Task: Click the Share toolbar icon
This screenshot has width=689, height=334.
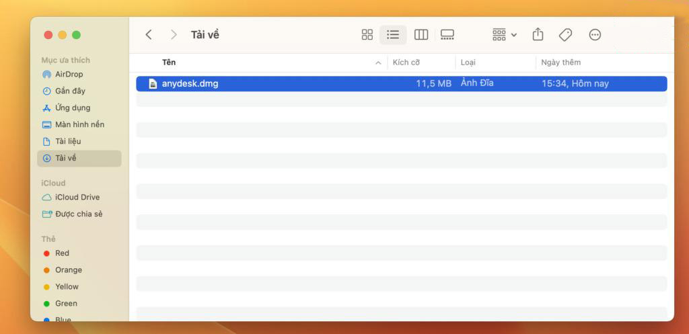Action: [538, 34]
